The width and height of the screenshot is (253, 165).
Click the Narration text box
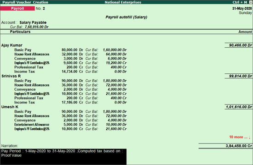pos(63,157)
